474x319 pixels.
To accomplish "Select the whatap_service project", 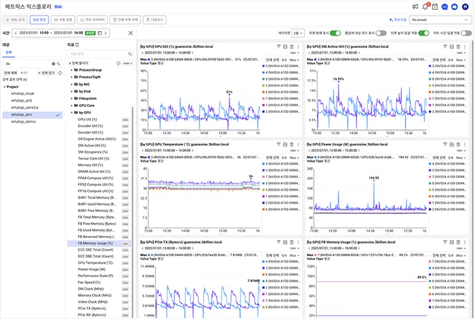I will pyautogui.click(x=24, y=108).
